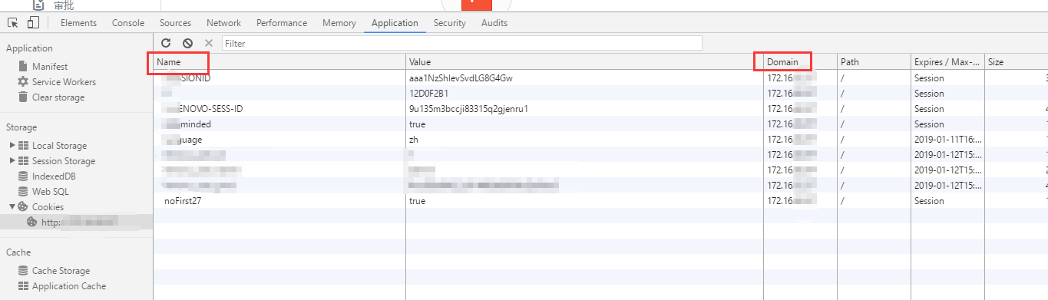Click the Cookies cookie icon
Screen dimensions: 1048x300
pos(23,207)
